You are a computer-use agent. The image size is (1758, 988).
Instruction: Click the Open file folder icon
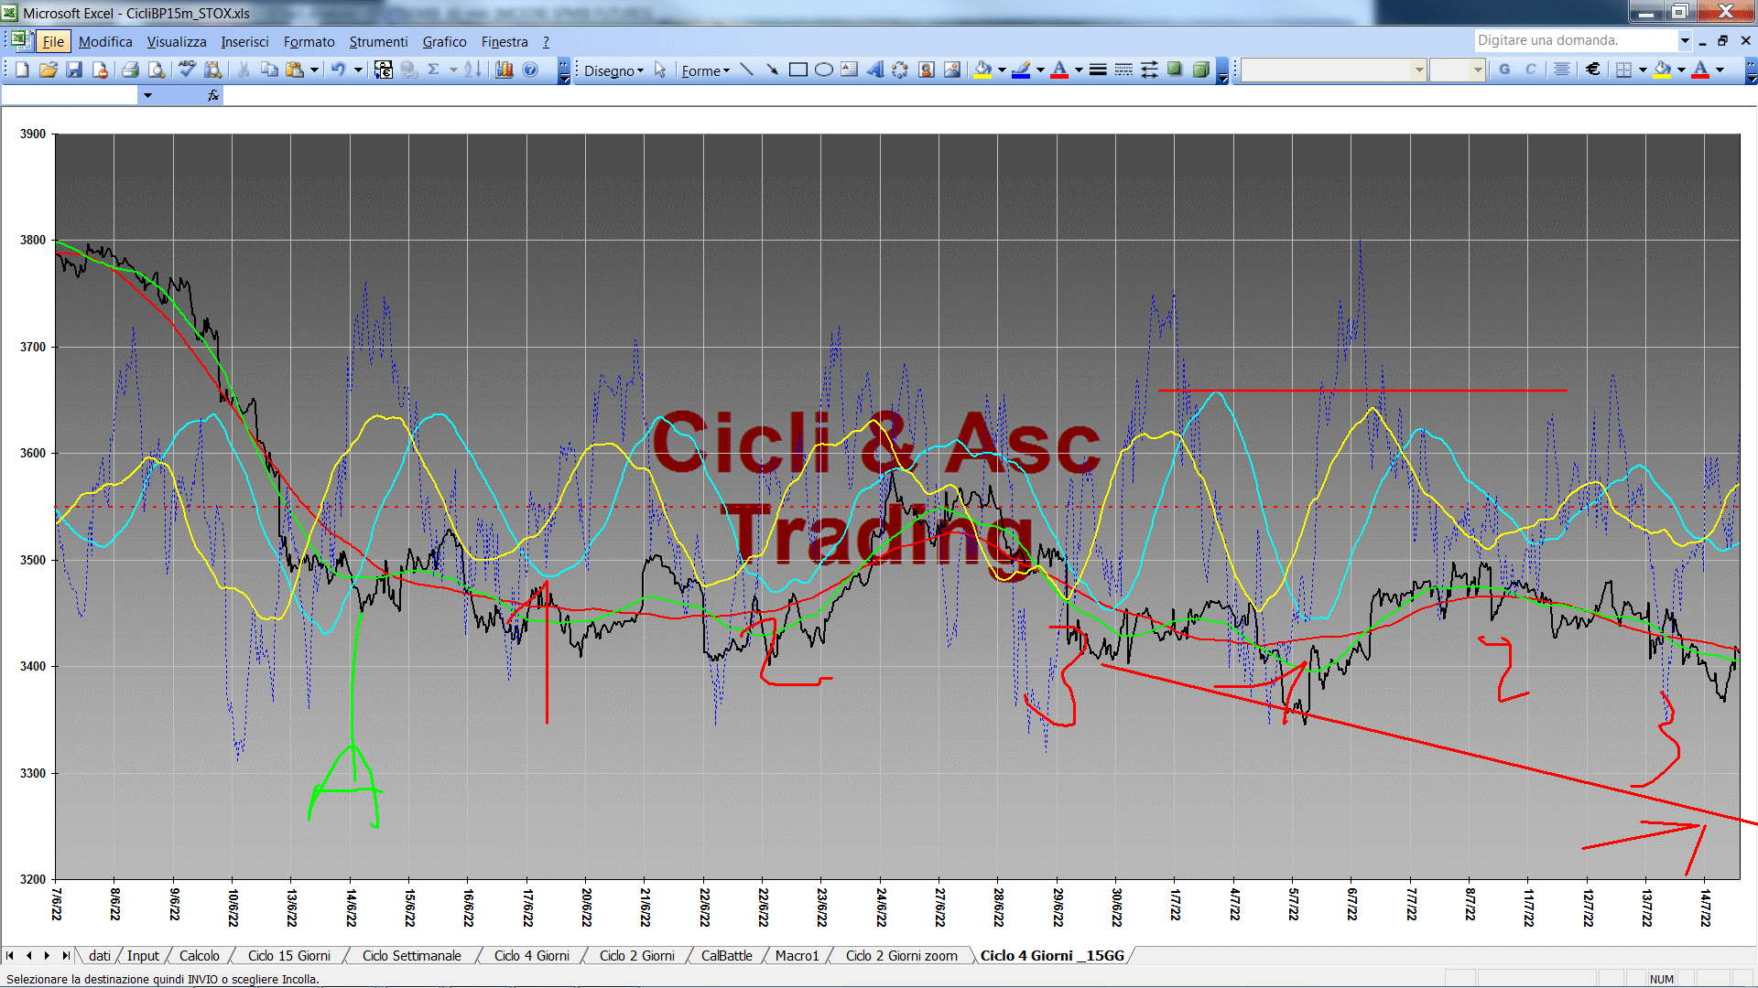[x=49, y=70]
